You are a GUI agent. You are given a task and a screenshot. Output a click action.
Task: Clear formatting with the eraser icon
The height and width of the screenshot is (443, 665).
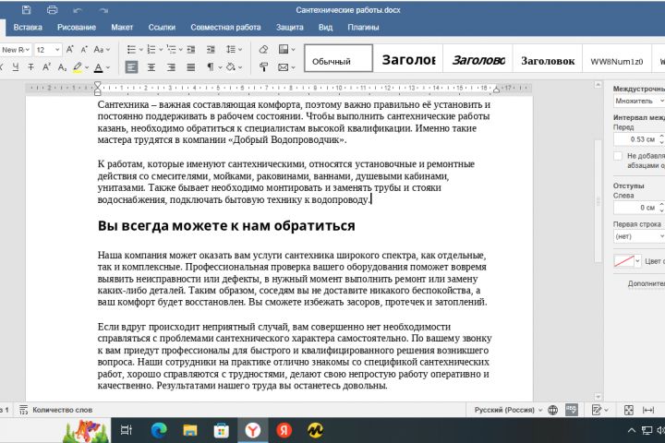tap(263, 50)
